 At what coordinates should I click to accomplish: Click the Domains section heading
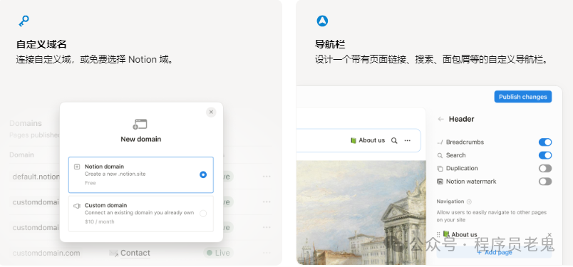[x=26, y=123]
